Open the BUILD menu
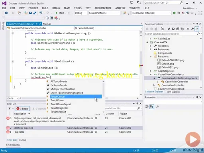This screenshot has height=153, width=204. (45, 8)
